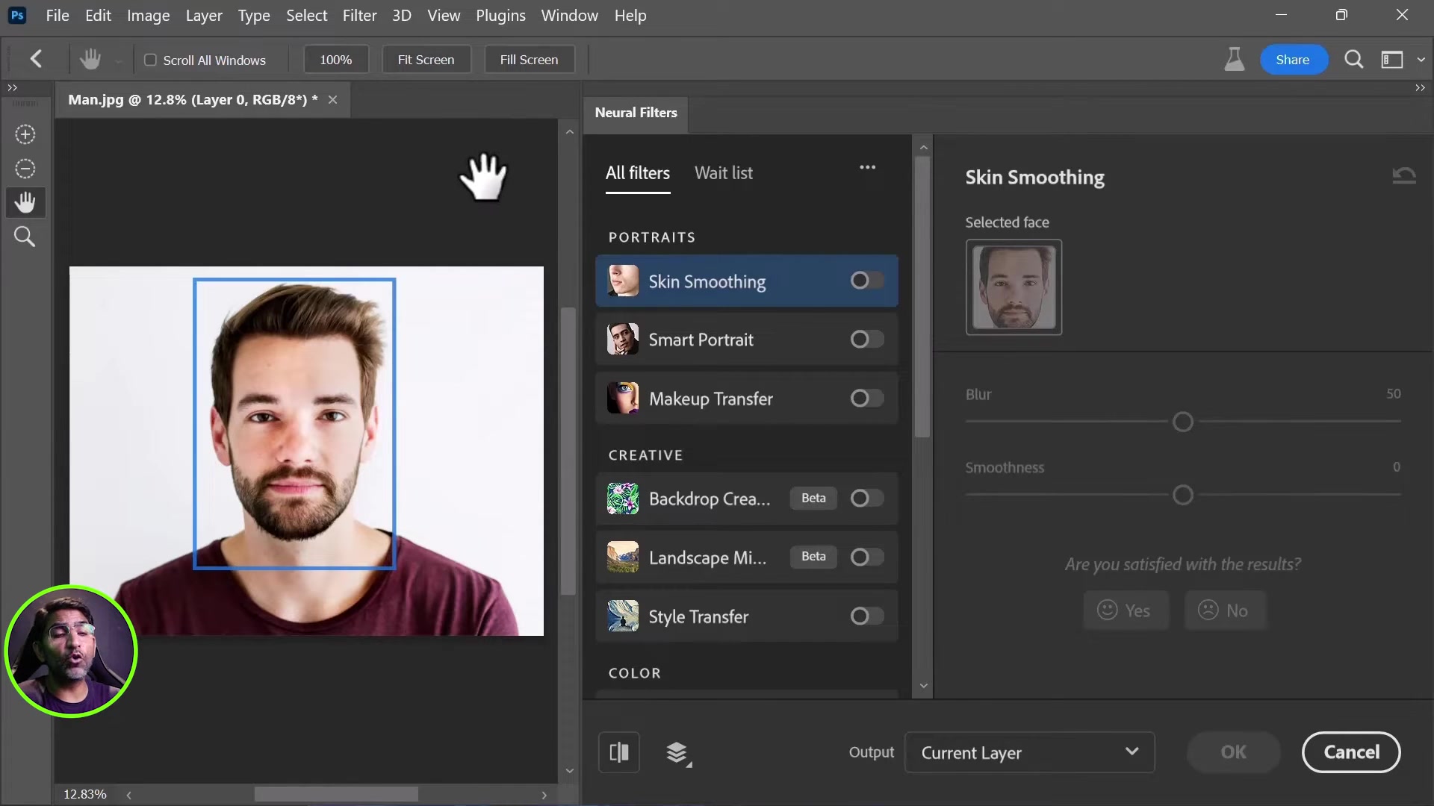The width and height of the screenshot is (1434, 806).
Task: Select the subtract minus tool icon
Action: point(25,169)
